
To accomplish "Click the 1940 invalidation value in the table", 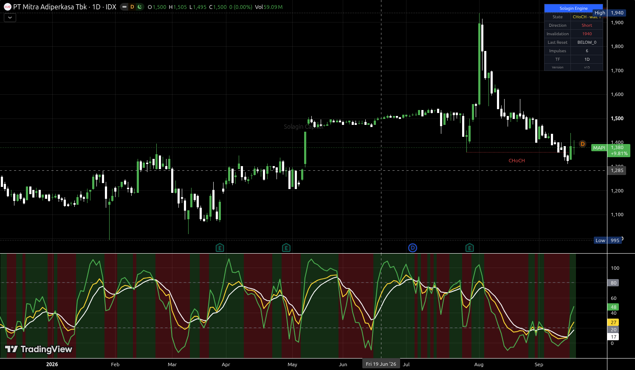I will [587, 34].
